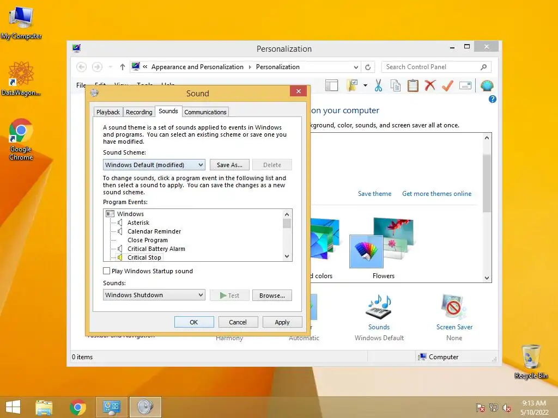Select Critical Battery Alarm event
558x418 pixels.
pos(156,249)
